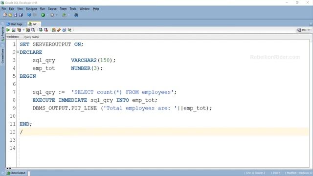313x176 pixels.
Task: Open the Edit menu
Action: tap(11, 9)
